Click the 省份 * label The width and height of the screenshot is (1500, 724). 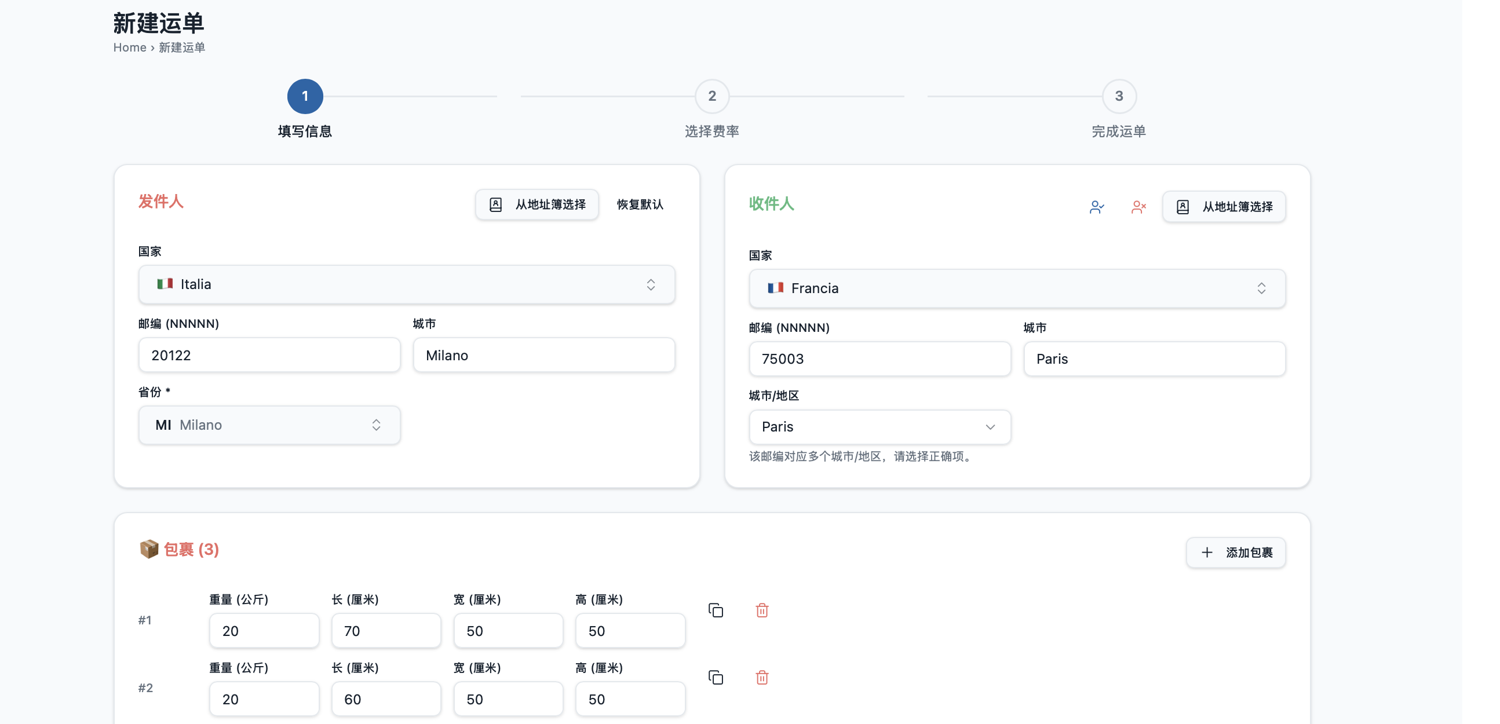154,392
